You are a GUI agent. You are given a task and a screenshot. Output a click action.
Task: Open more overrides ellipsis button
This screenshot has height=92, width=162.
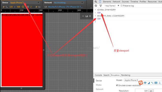91,8
